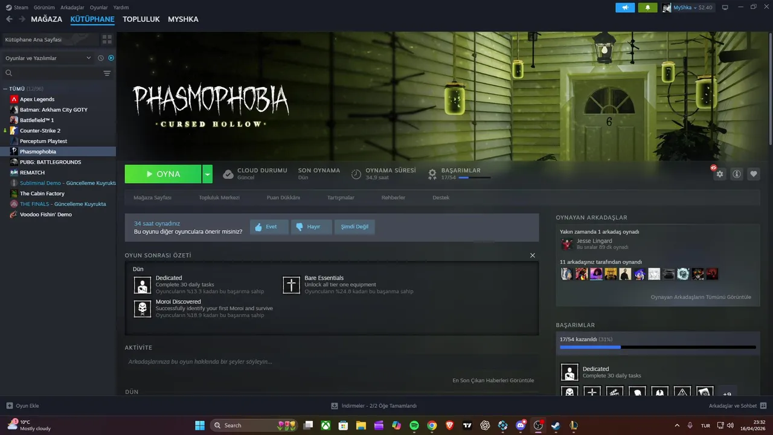Click the Şimdi Değil button
Viewport: 773px width, 435px height.
tap(354, 227)
